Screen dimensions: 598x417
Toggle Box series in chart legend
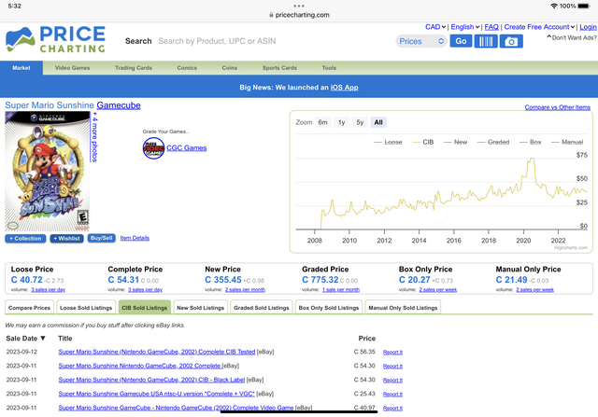pyautogui.click(x=531, y=142)
